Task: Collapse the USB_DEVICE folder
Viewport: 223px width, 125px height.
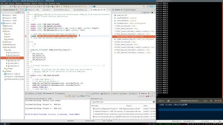Action: [x=3, y=47]
